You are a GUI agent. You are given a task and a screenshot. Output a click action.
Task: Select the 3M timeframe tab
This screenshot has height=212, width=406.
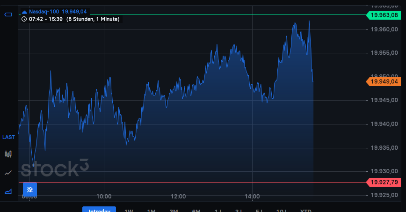pyautogui.click(x=174, y=210)
